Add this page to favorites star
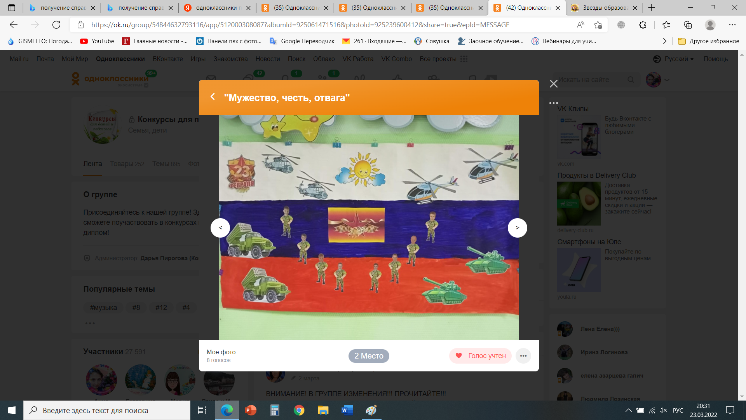The height and width of the screenshot is (420, 746). tap(598, 25)
